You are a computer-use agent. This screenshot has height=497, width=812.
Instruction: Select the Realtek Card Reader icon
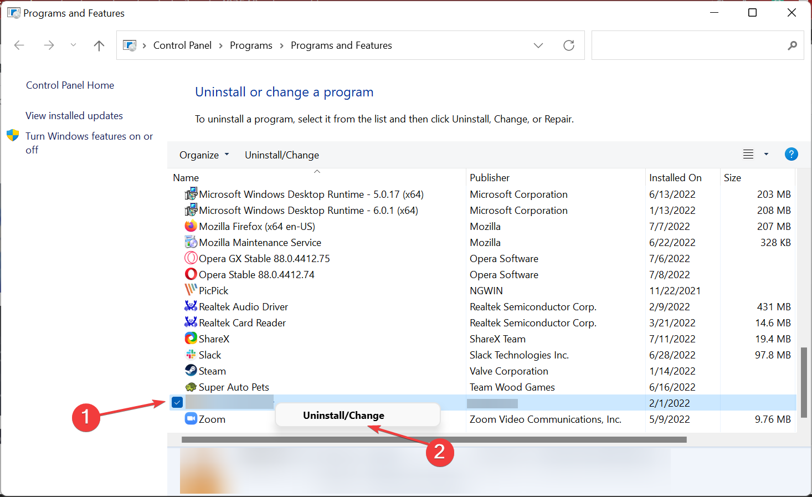(191, 322)
